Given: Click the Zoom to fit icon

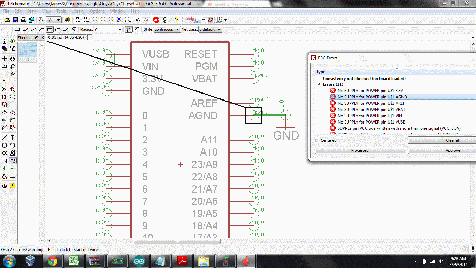Looking at the screenshot, I should tap(95, 20).
